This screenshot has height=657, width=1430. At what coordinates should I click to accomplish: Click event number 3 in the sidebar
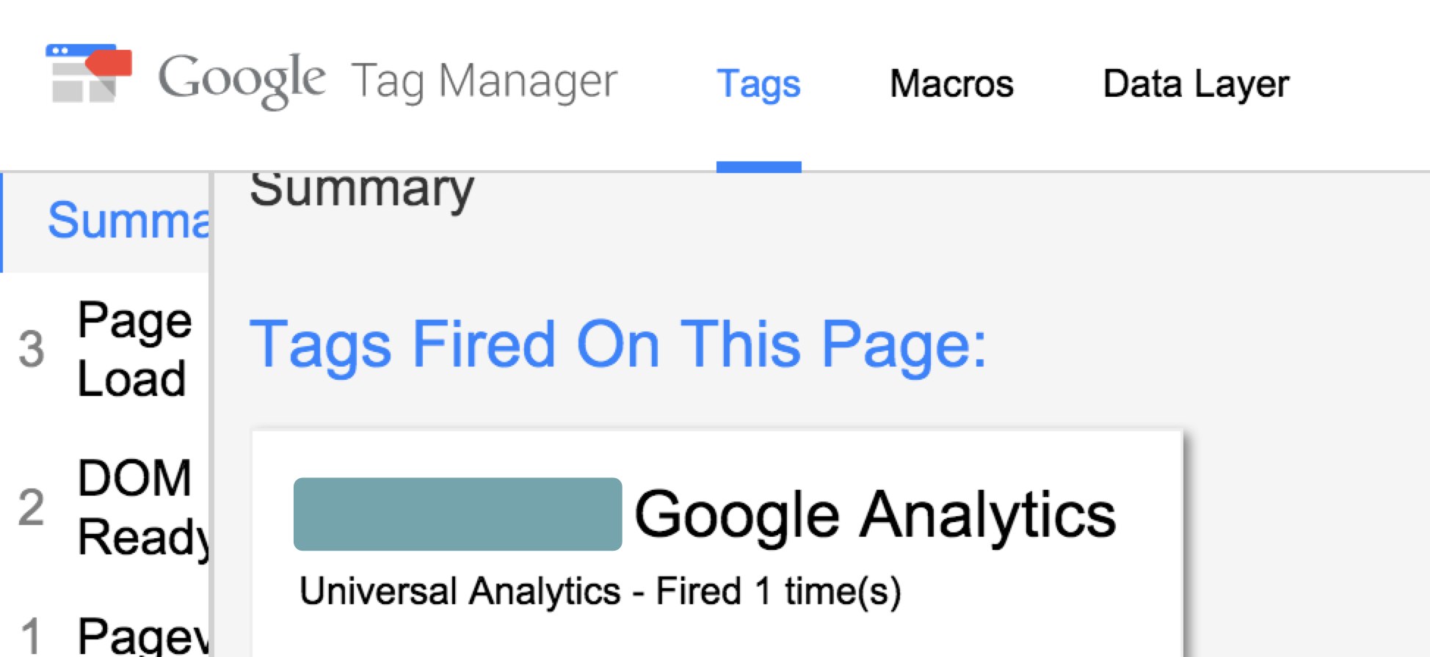[32, 349]
